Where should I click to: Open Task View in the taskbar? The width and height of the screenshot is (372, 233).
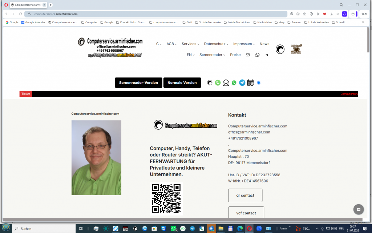pos(81,229)
